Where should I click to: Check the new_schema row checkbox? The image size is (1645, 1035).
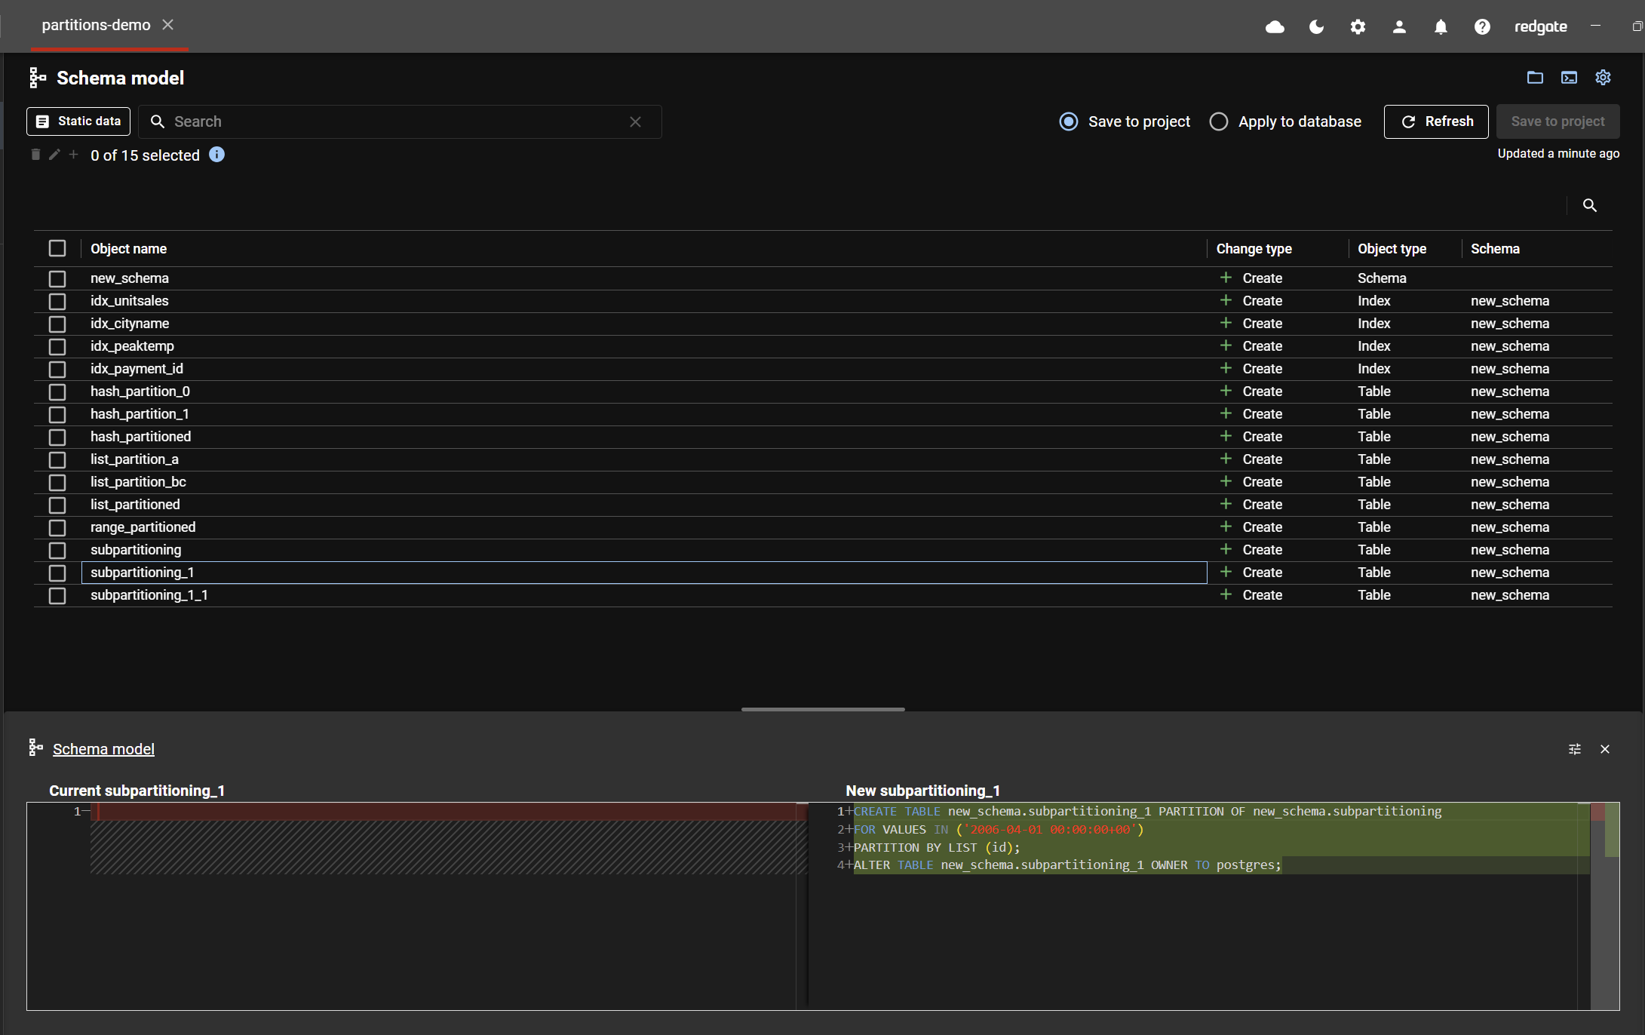point(57,278)
